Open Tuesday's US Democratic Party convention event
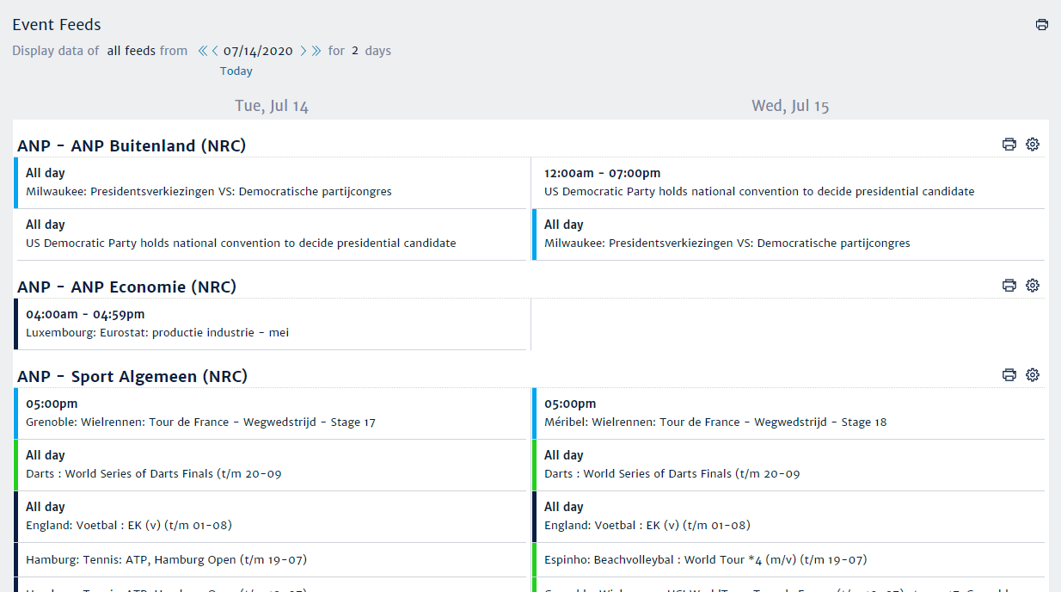1061x592 pixels. [270, 234]
